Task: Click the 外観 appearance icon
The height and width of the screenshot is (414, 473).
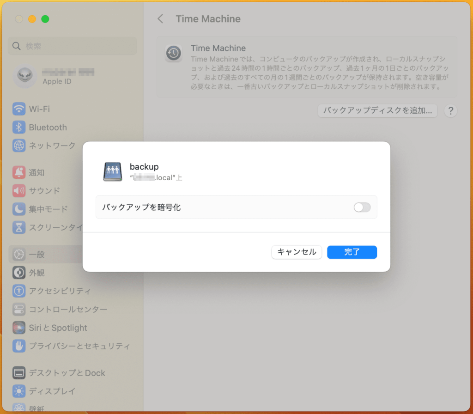Action: [x=18, y=273]
